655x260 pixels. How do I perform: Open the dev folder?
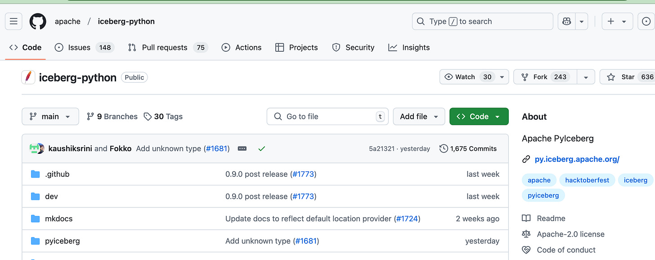51,197
